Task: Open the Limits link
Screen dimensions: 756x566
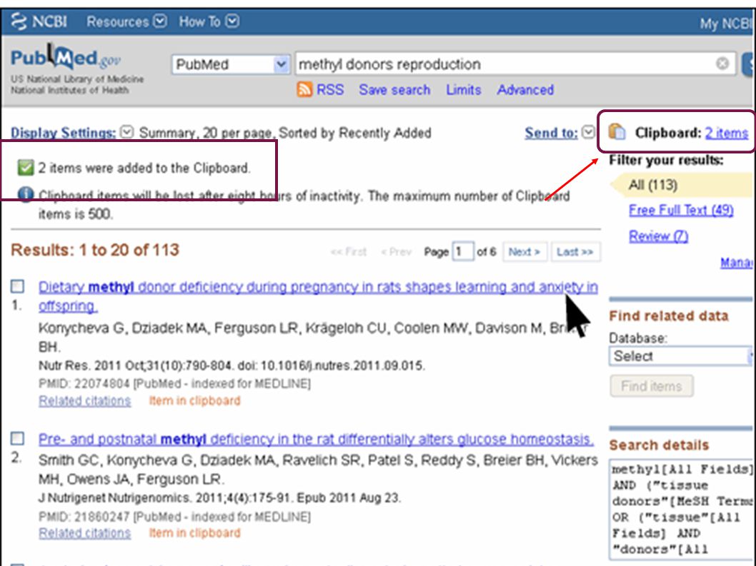Action: 463,90
